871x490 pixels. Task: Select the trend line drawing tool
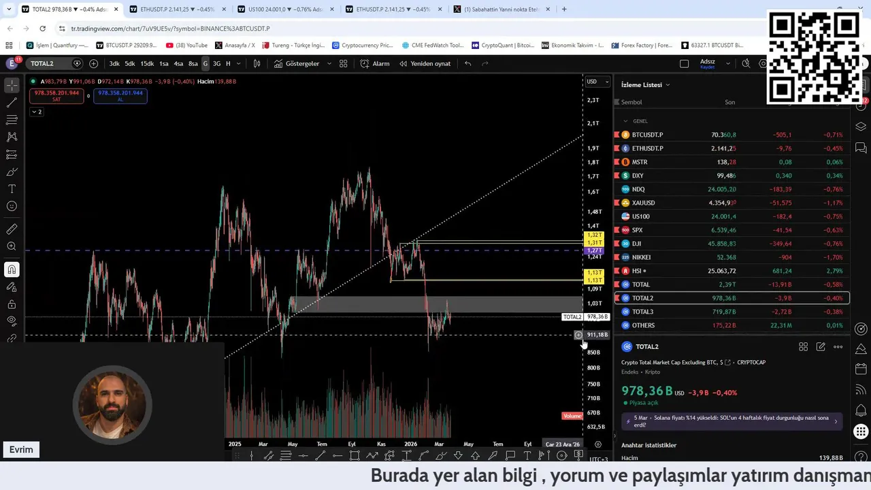[12, 103]
